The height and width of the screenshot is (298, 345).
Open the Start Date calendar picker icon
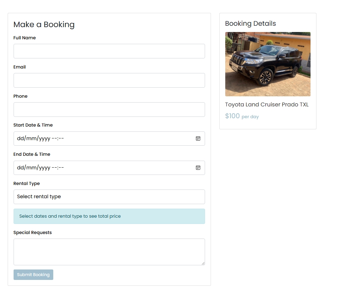pos(198,138)
